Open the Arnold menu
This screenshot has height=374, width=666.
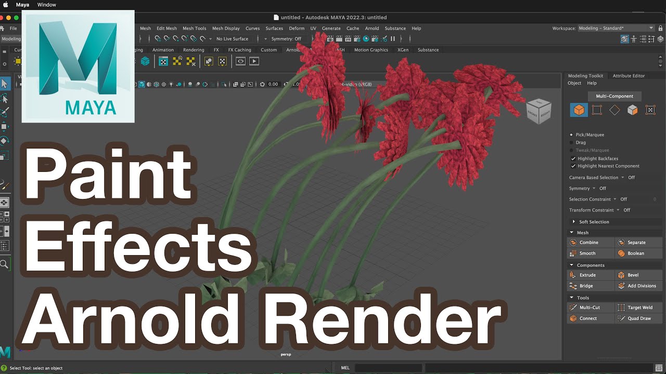point(372,29)
